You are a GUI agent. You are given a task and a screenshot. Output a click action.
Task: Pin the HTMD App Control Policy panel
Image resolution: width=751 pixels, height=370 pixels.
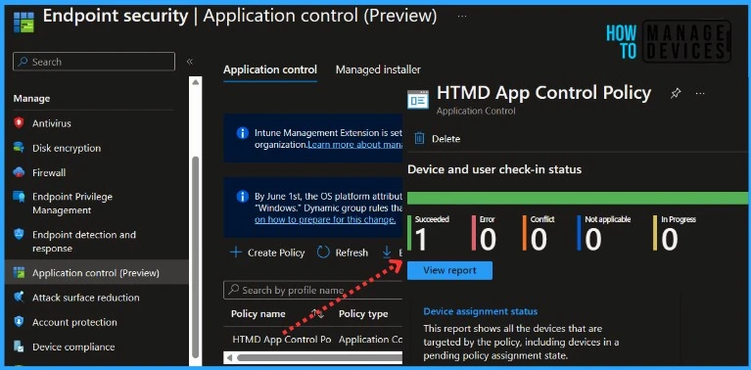(676, 93)
